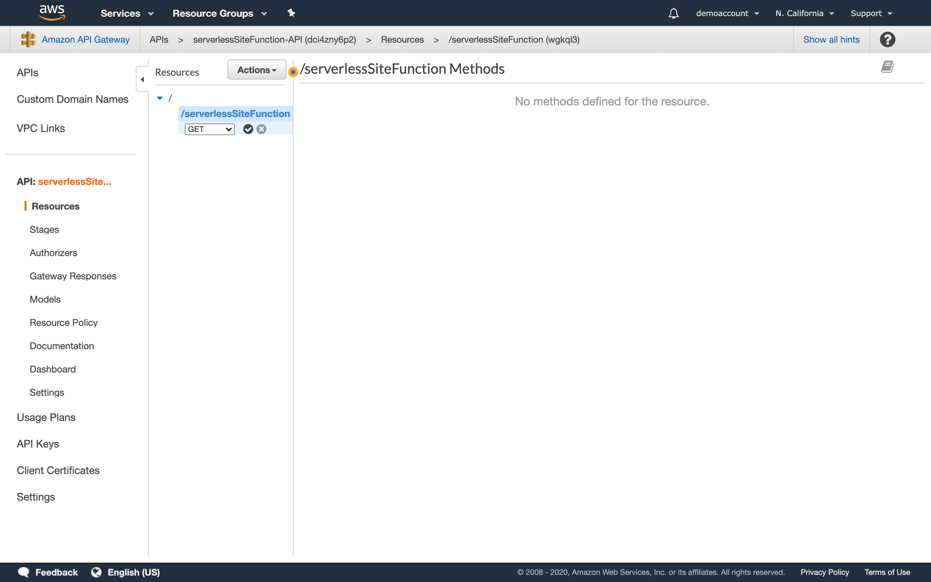The image size is (931, 582).
Task: Click the serverlessSiteFunction-API breadcrumb
Action: [274, 39]
